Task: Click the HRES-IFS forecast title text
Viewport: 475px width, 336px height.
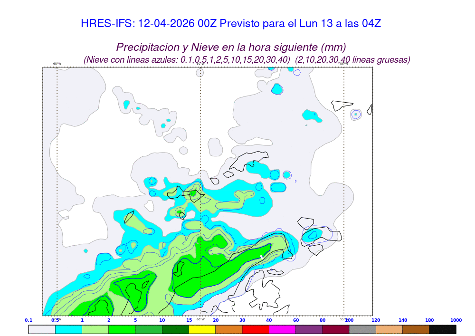Action: pyautogui.click(x=231, y=23)
